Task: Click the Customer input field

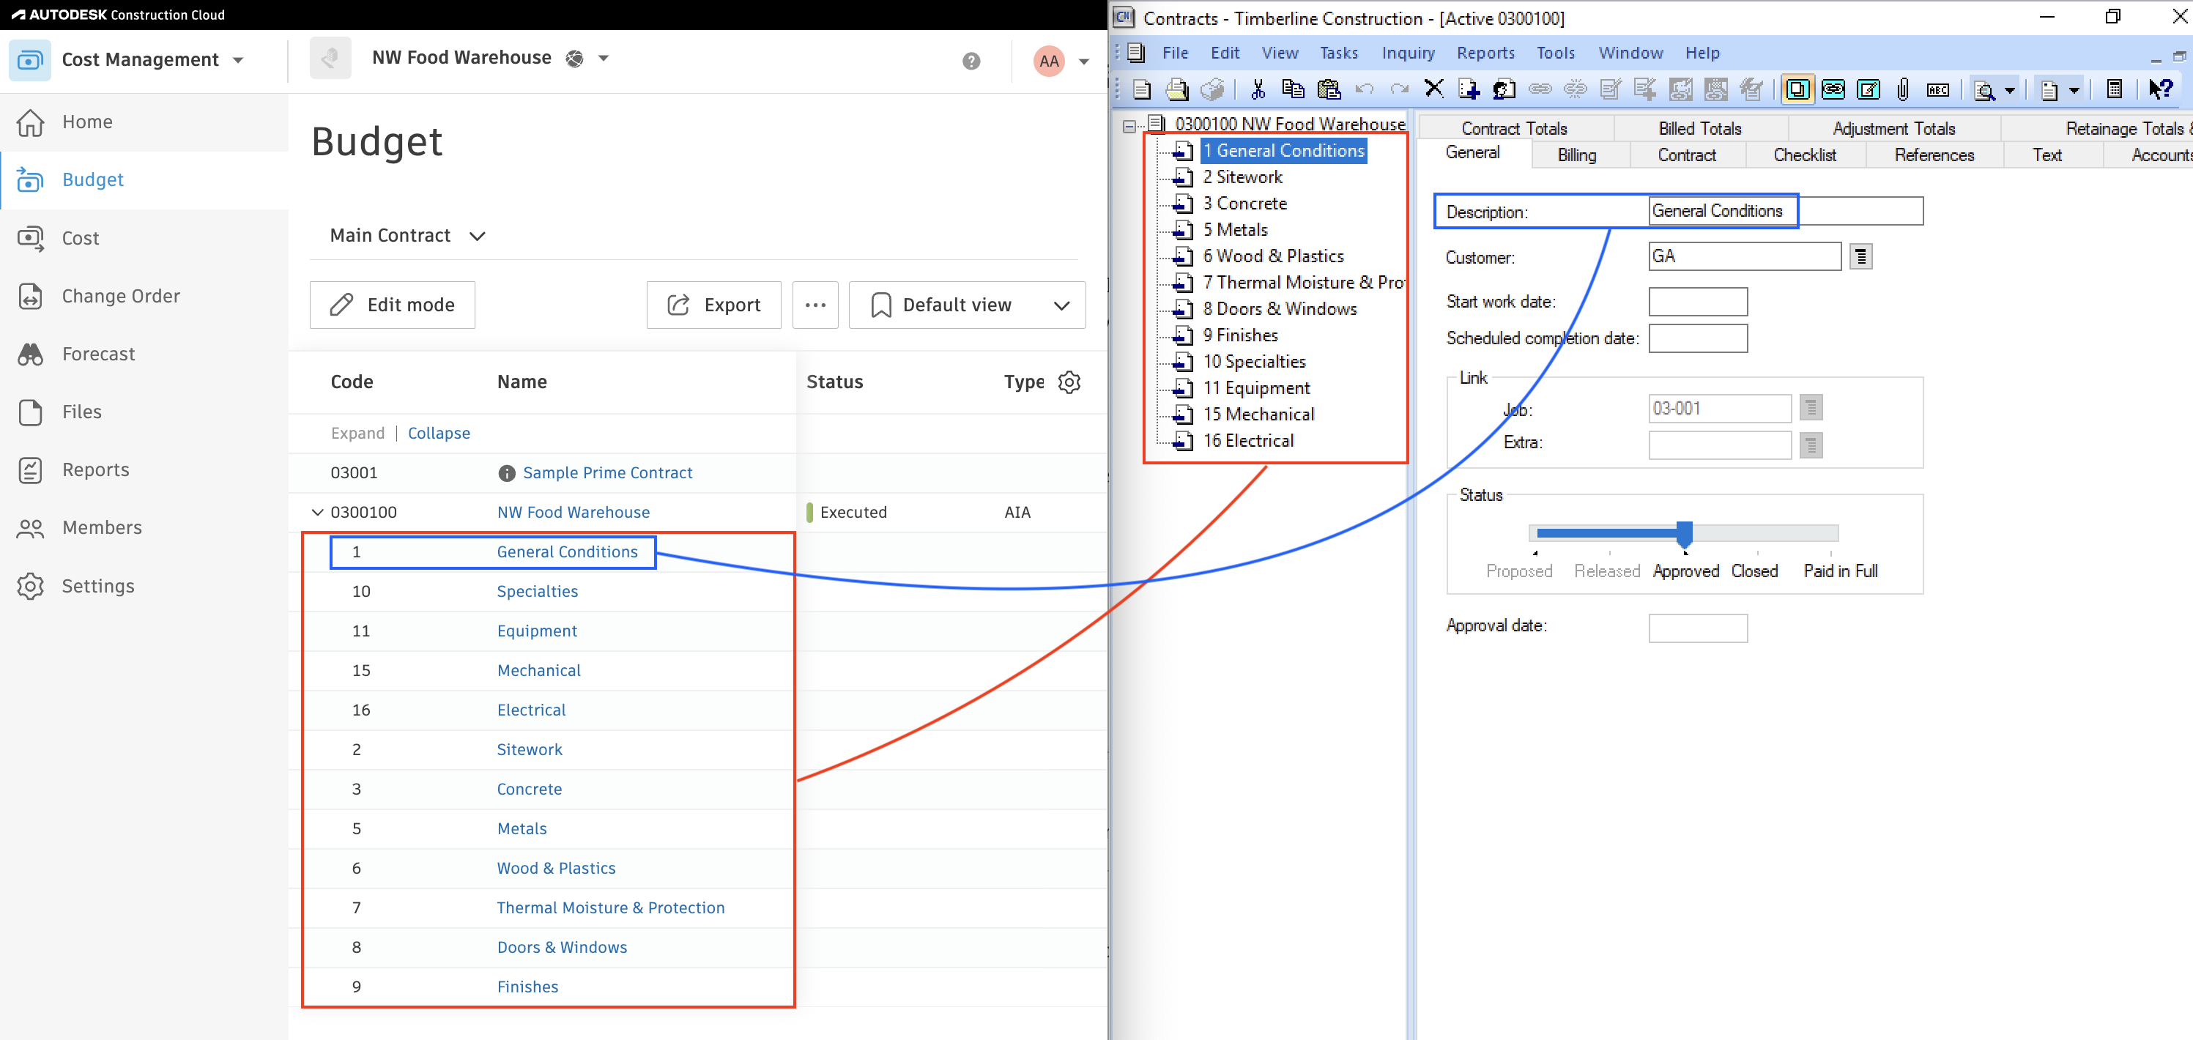Action: [1744, 256]
